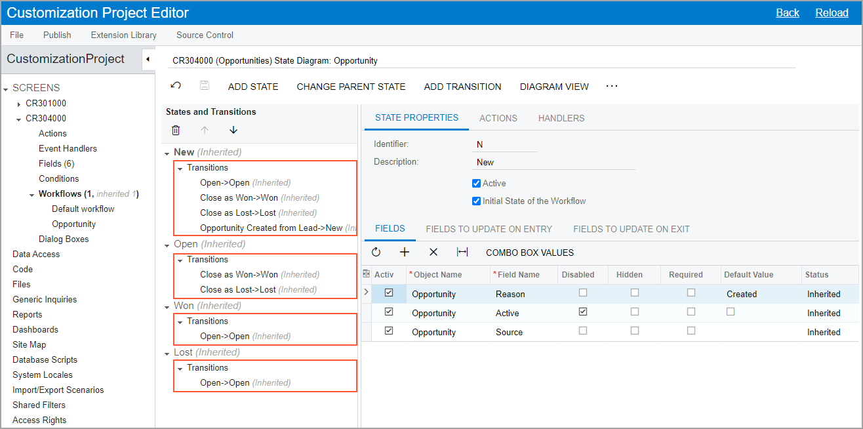The height and width of the screenshot is (429, 863).
Task: Refresh the fields grid
Action: pyautogui.click(x=376, y=252)
